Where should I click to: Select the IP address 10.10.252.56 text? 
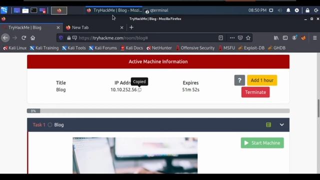click(x=123, y=90)
